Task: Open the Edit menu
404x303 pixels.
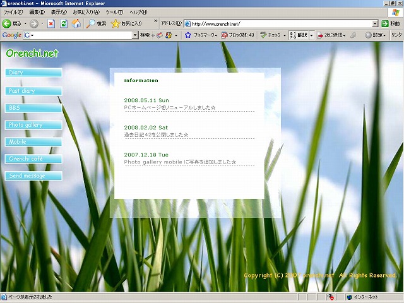Action: tap(37, 12)
